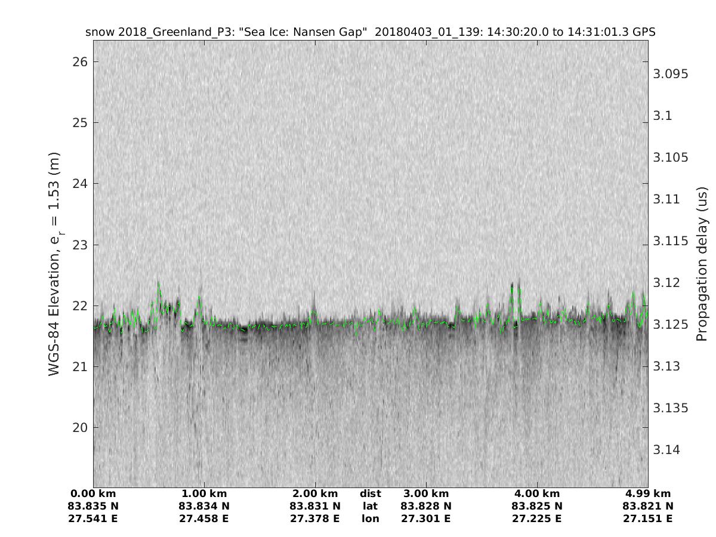Click the 20 elevation tick label

click(80, 427)
